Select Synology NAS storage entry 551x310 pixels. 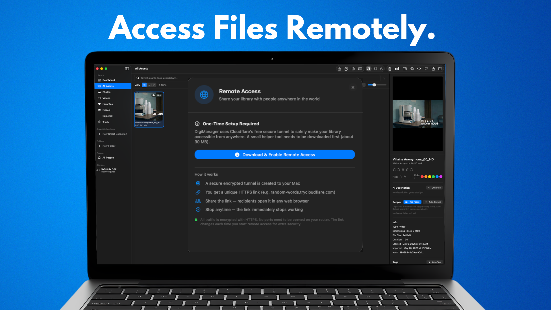113,170
